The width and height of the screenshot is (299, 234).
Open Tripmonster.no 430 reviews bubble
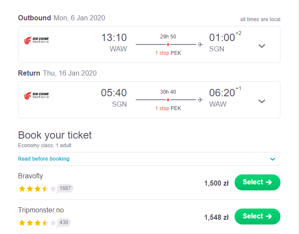(64, 223)
